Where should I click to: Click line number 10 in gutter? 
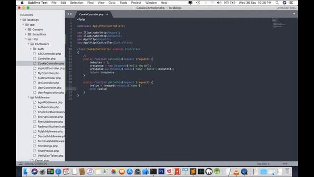(x=70, y=49)
